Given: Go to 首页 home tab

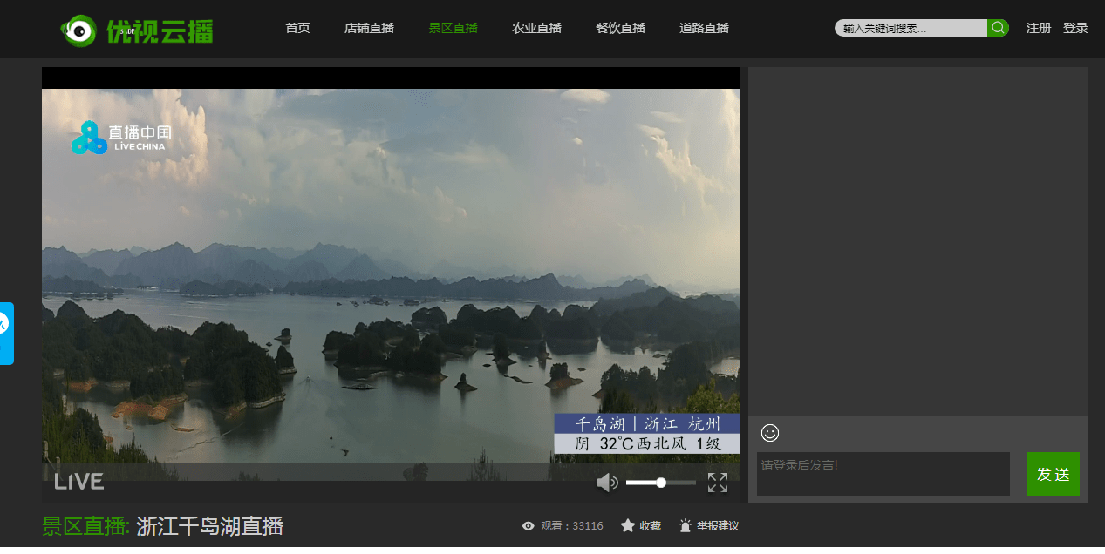Looking at the screenshot, I should pyautogui.click(x=297, y=28).
